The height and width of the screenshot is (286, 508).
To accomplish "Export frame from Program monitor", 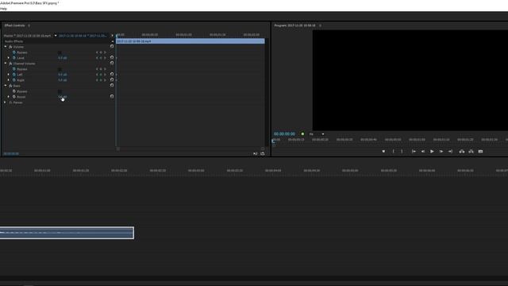I will [x=480, y=152].
